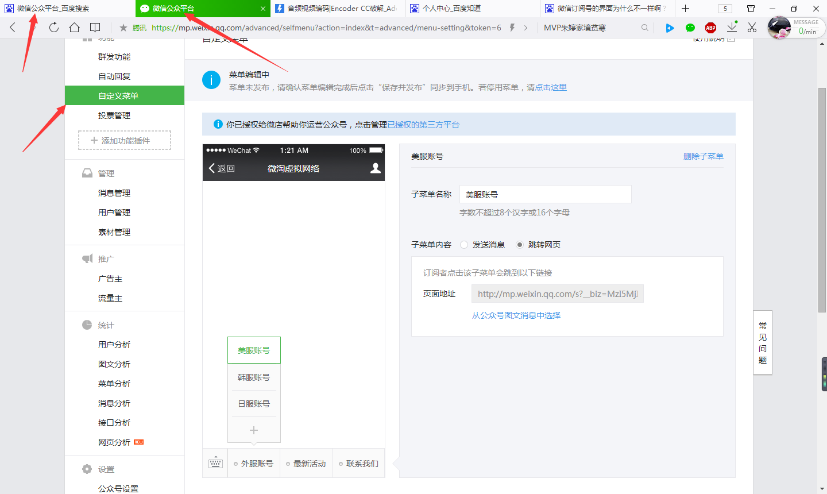Open 消息管理 in sidebar

(x=114, y=193)
